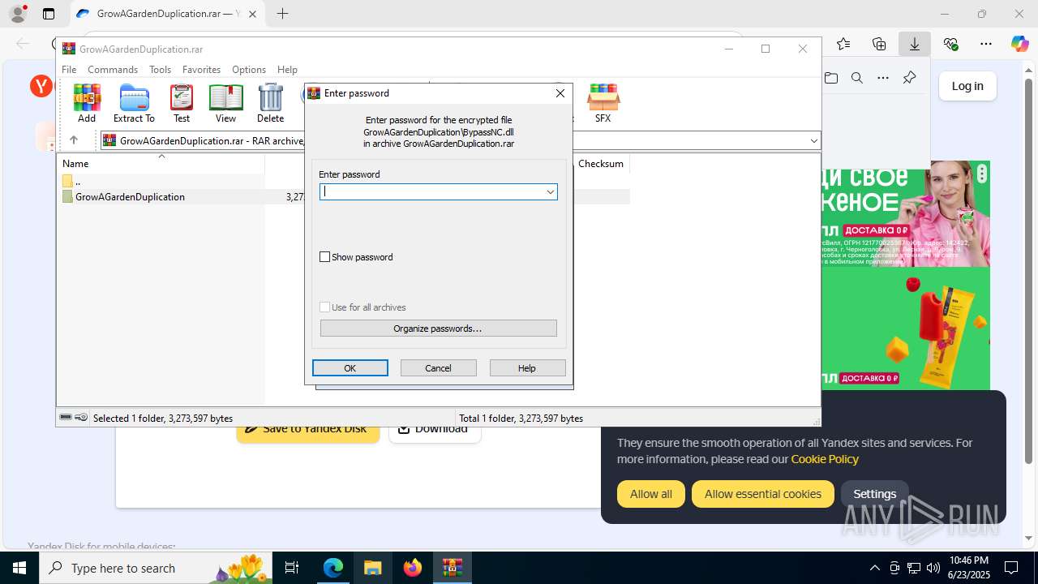This screenshot has height=584, width=1038.
Task: Open the Tools menu
Action: 160,70
